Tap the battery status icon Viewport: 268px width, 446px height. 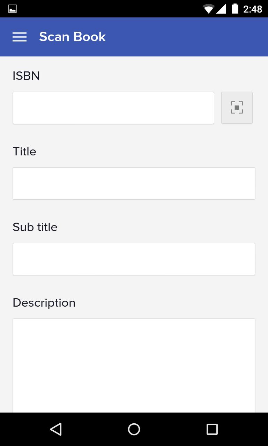pyautogui.click(x=235, y=9)
